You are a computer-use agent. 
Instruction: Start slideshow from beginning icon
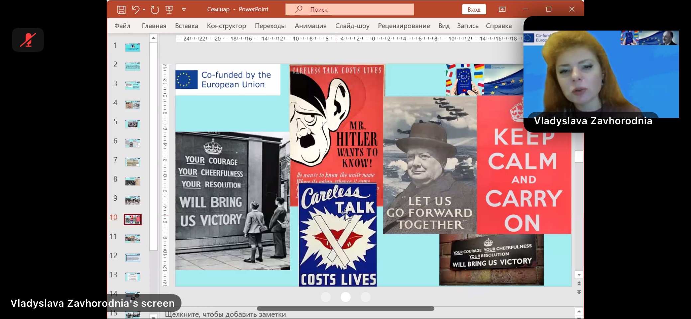[169, 10]
